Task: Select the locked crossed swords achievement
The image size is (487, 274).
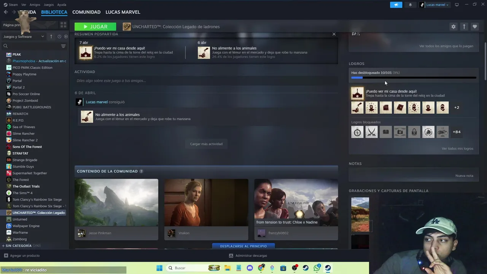Action: click(371, 132)
